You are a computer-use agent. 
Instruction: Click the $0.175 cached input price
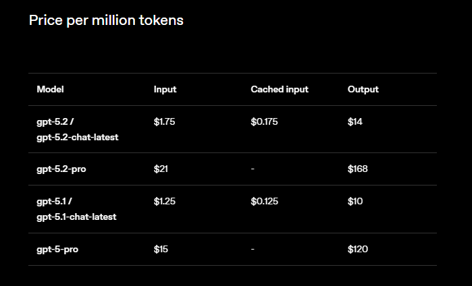tap(264, 122)
